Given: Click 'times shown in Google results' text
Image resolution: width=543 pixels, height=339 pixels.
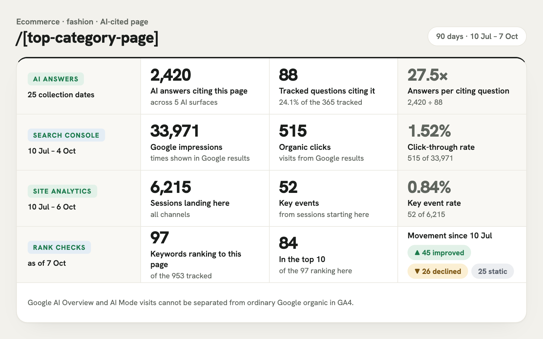Looking at the screenshot, I should [200, 158].
